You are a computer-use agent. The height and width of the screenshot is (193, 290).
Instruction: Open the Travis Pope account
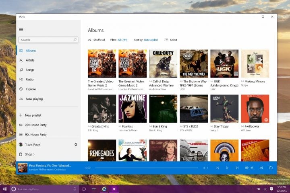pyautogui.click(x=32, y=145)
